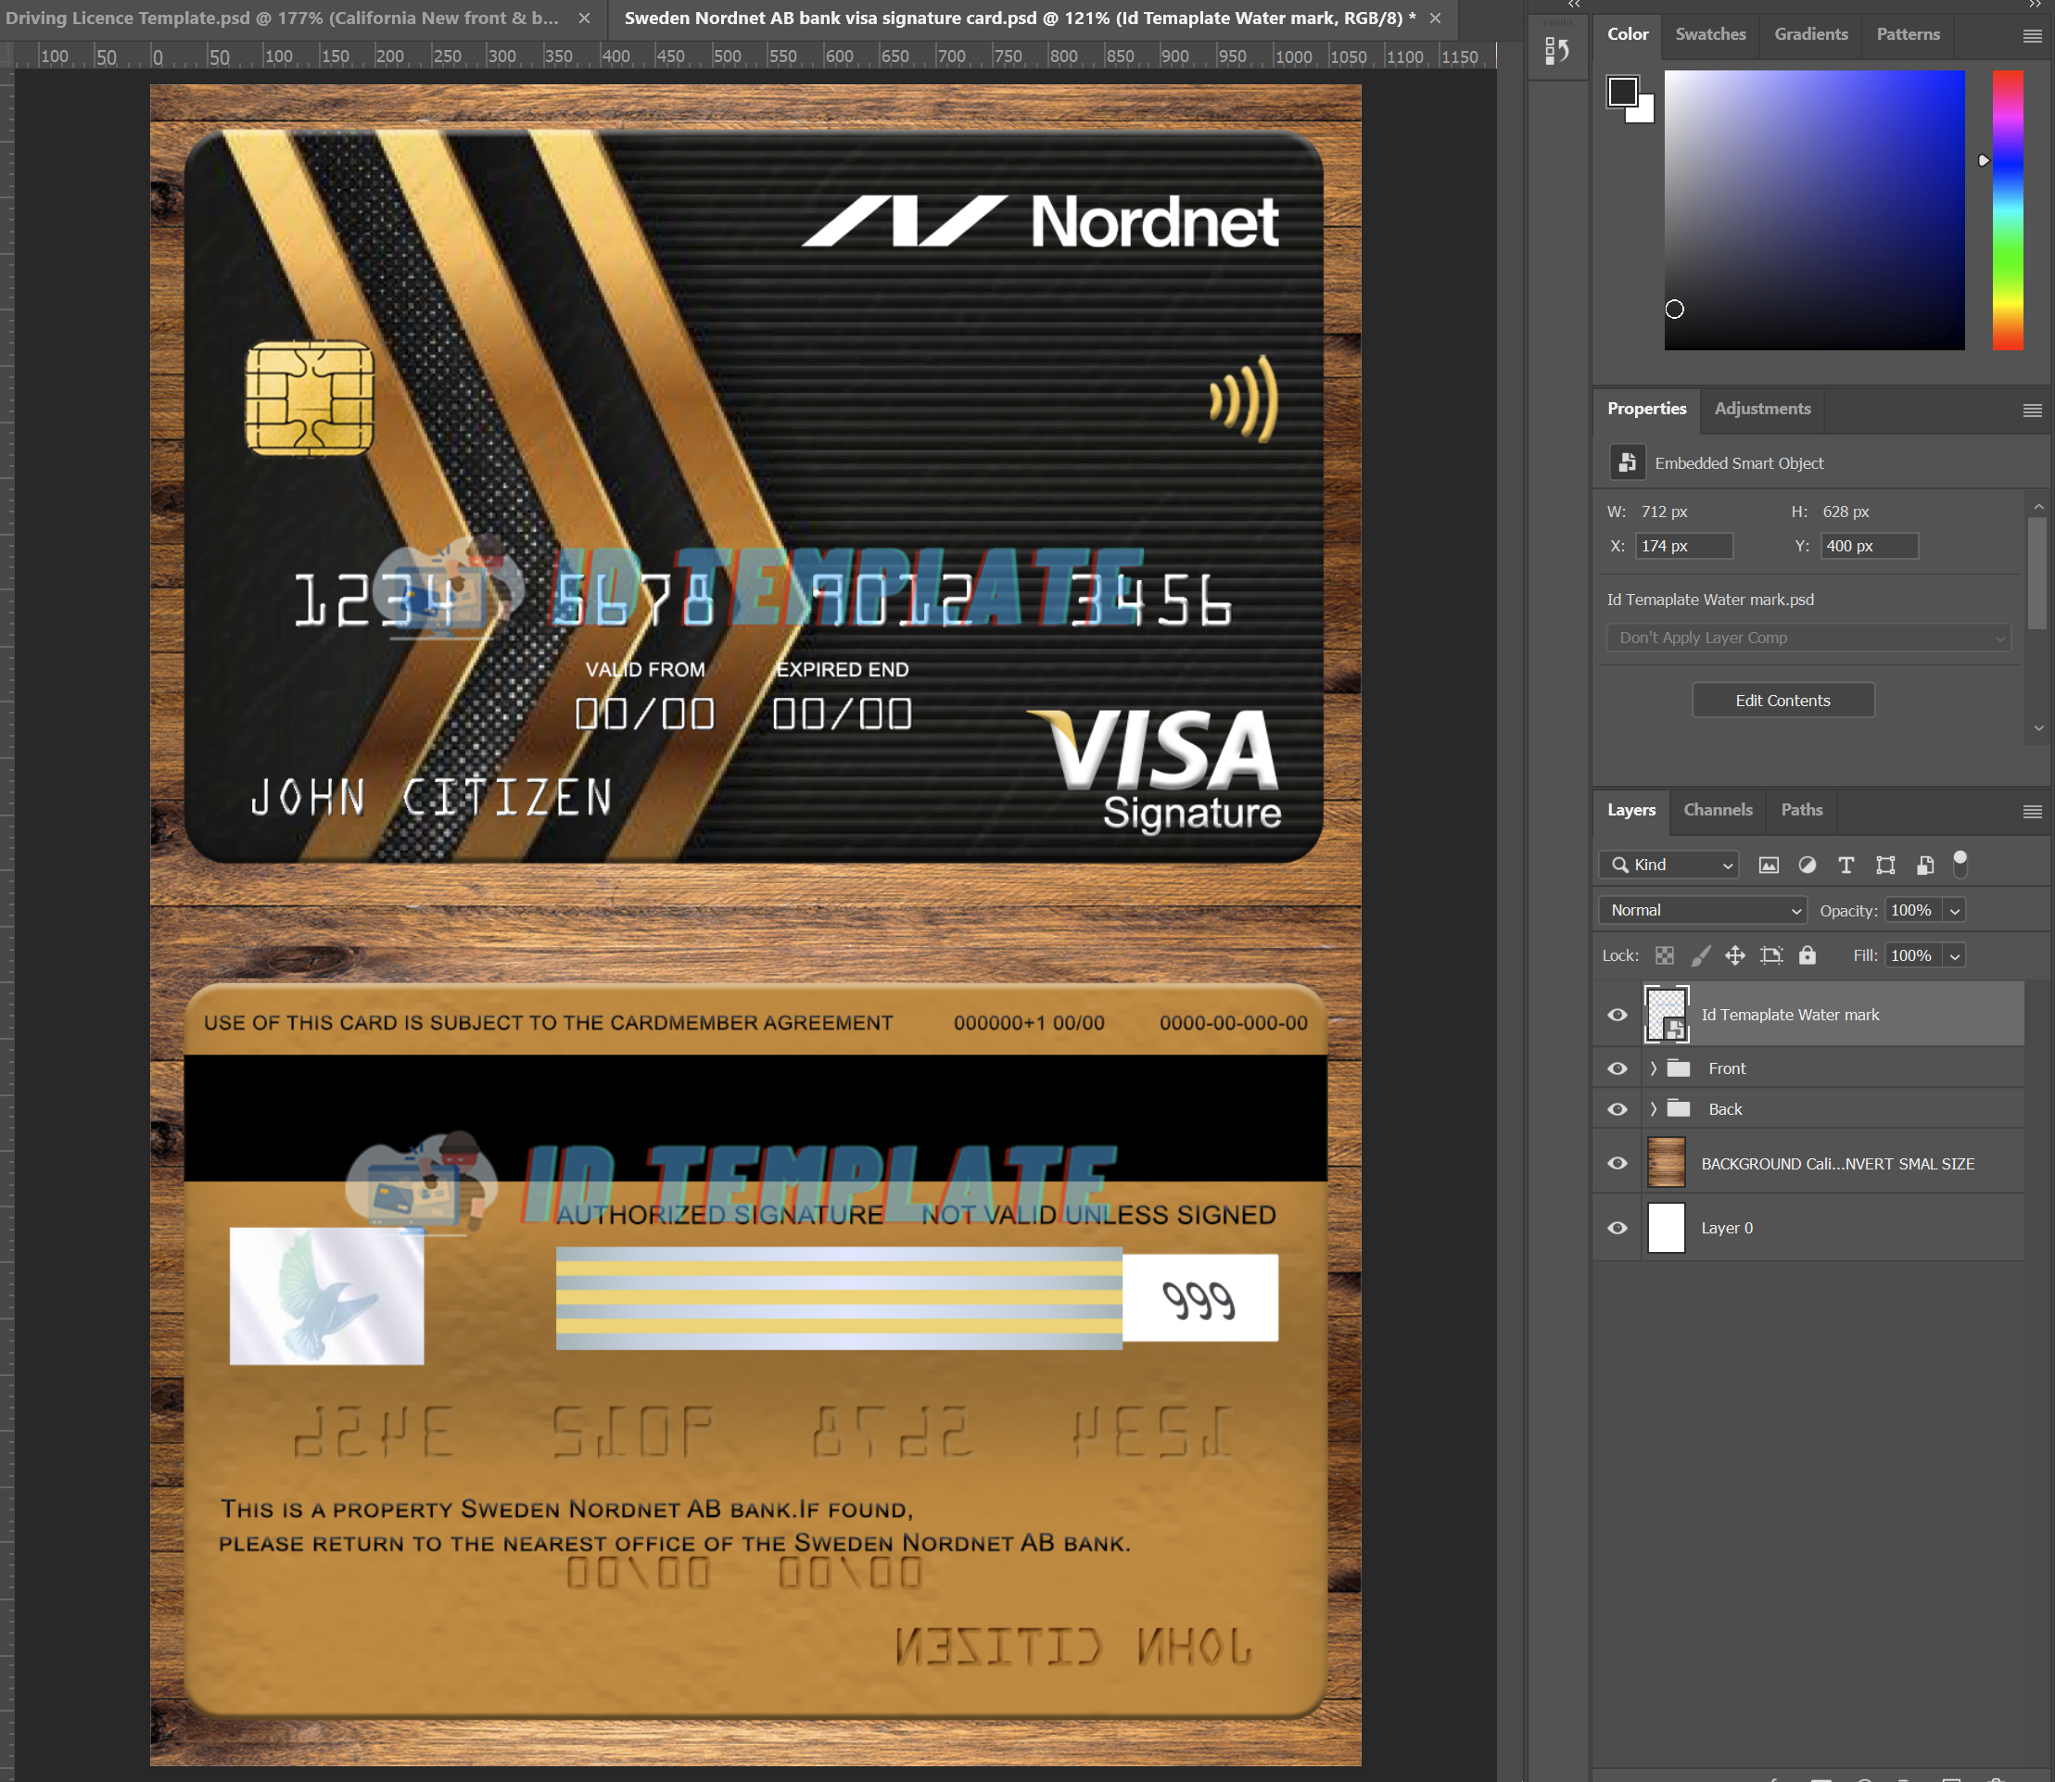Switch to the Patterns tab
Viewport: 2055px width, 1782px height.
click(x=1908, y=33)
